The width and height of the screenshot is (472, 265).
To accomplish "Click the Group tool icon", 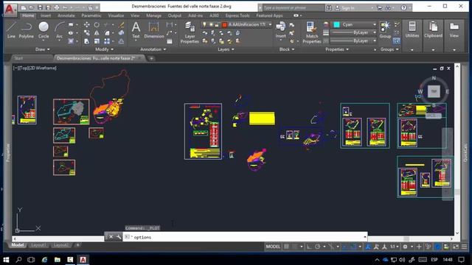I will coord(385,30).
